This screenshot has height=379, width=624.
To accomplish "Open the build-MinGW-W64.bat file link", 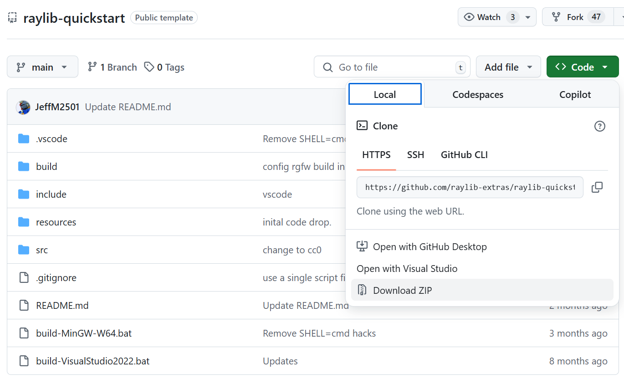I will pos(84,333).
